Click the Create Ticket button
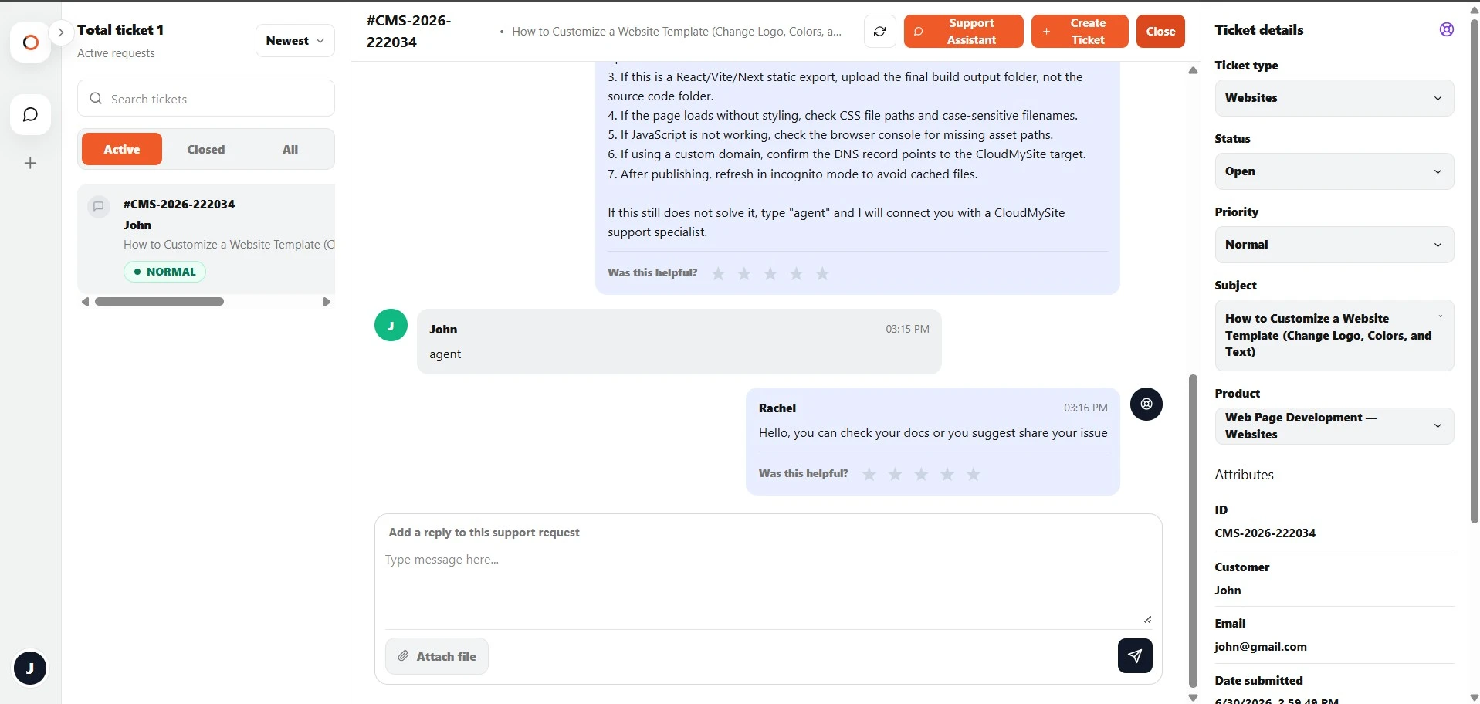This screenshot has width=1480, height=704. [x=1079, y=32]
